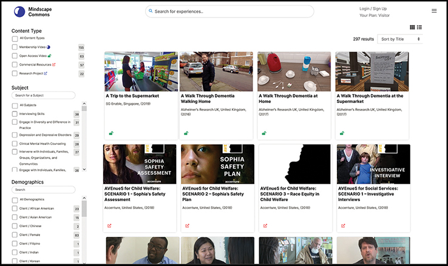
Task: Check Client / Chinese demographic
Action: coord(15,226)
